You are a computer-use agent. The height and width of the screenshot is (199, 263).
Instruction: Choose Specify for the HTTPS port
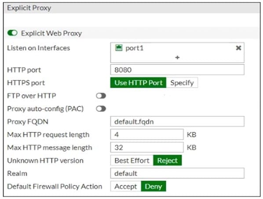tap(182, 82)
